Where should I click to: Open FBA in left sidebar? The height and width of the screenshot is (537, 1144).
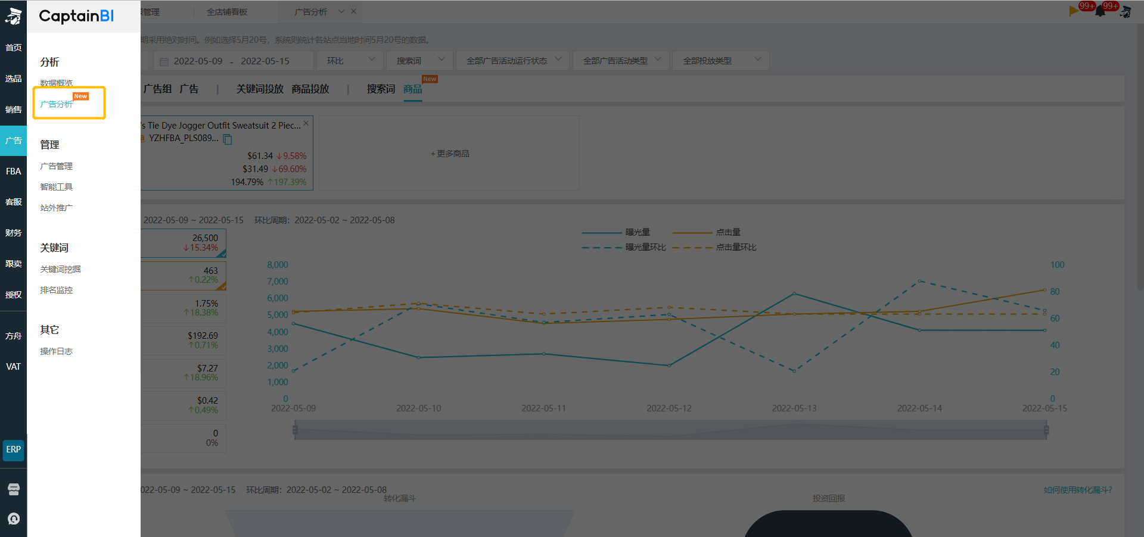(14, 171)
